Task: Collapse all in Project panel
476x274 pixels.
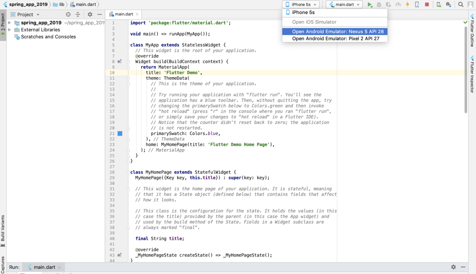Action: (x=78, y=14)
